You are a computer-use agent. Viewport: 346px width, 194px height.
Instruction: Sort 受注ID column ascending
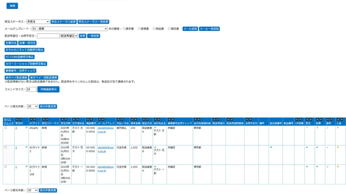pos(17,119)
